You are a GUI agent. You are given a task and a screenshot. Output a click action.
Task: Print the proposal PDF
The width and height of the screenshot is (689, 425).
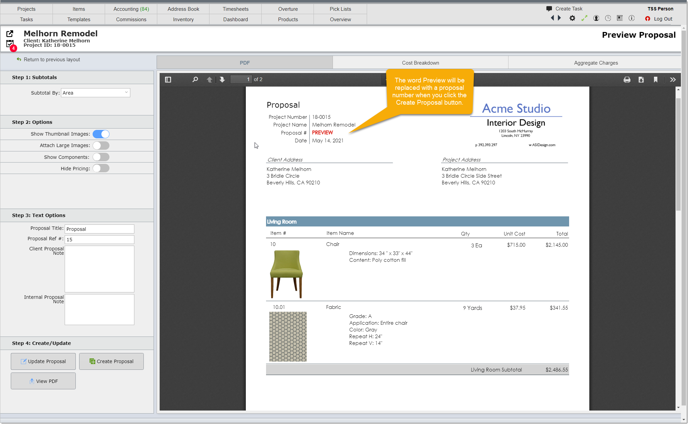tap(627, 80)
